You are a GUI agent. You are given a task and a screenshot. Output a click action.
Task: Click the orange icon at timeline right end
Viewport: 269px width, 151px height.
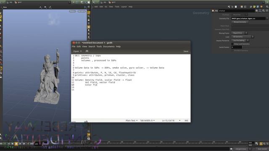tap(261, 143)
